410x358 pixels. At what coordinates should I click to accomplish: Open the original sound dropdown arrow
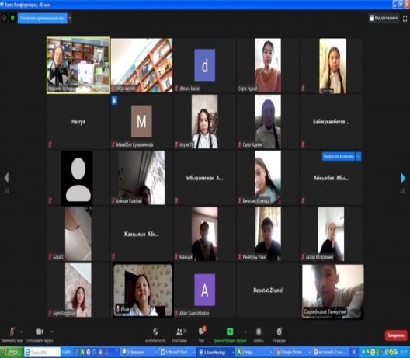(x=70, y=19)
